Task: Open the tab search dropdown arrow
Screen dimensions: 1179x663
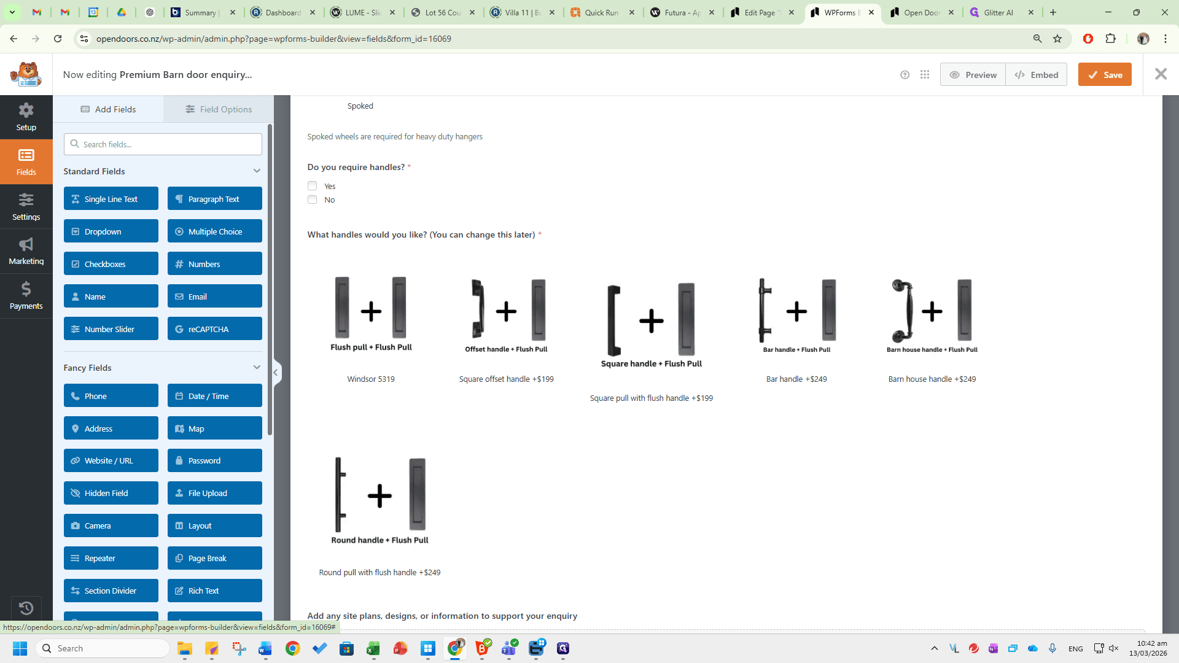Action: tap(12, 12)
